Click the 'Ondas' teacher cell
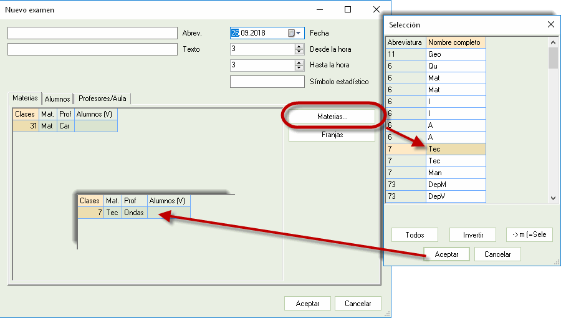The image size is (561, 318). click(x=134, y=213)
